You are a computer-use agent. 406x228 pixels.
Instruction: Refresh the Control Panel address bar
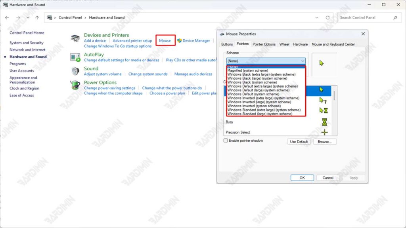327,17
